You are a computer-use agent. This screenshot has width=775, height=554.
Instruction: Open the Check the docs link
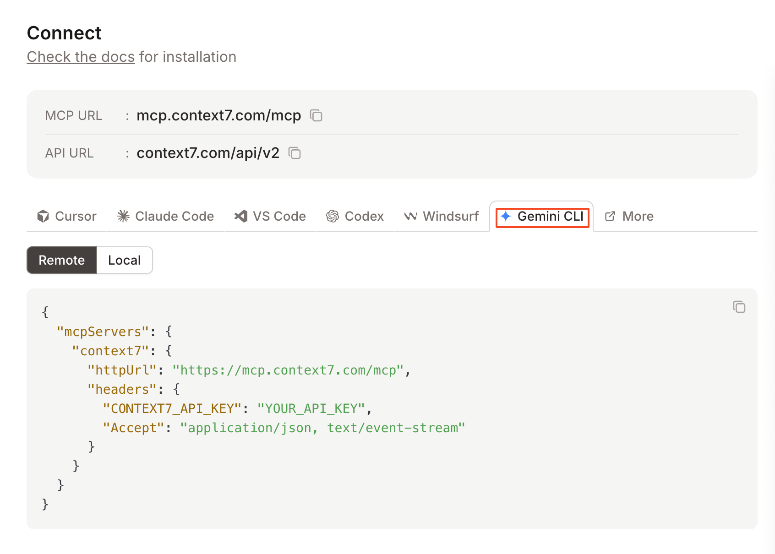point(81,57)
